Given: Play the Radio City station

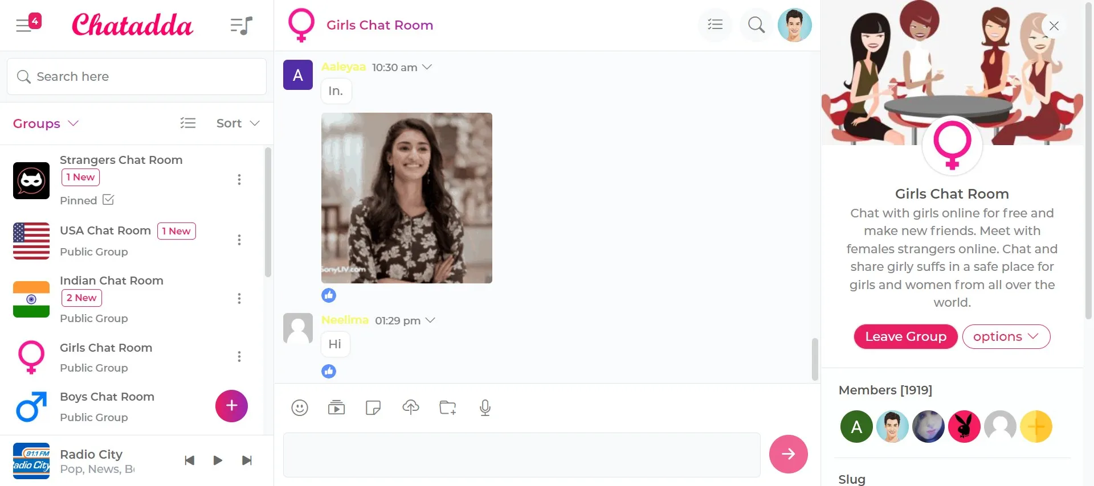Looking at the screenshot, I should tap(218, 460).
